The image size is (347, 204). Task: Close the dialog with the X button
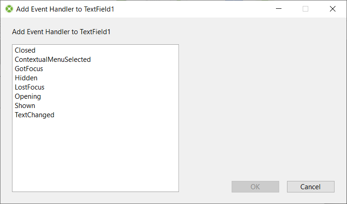[x=332, y=9]
